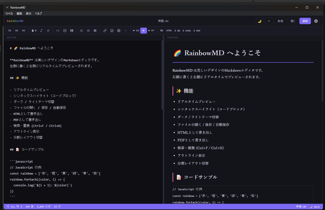Apply italic formatting

41,30
